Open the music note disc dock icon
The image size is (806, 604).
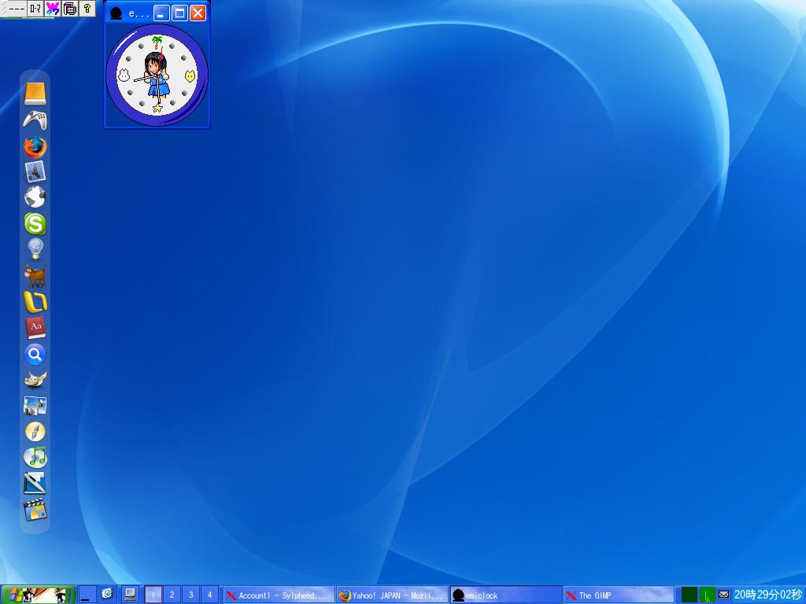pyautogui.click(x=35, y=457)
